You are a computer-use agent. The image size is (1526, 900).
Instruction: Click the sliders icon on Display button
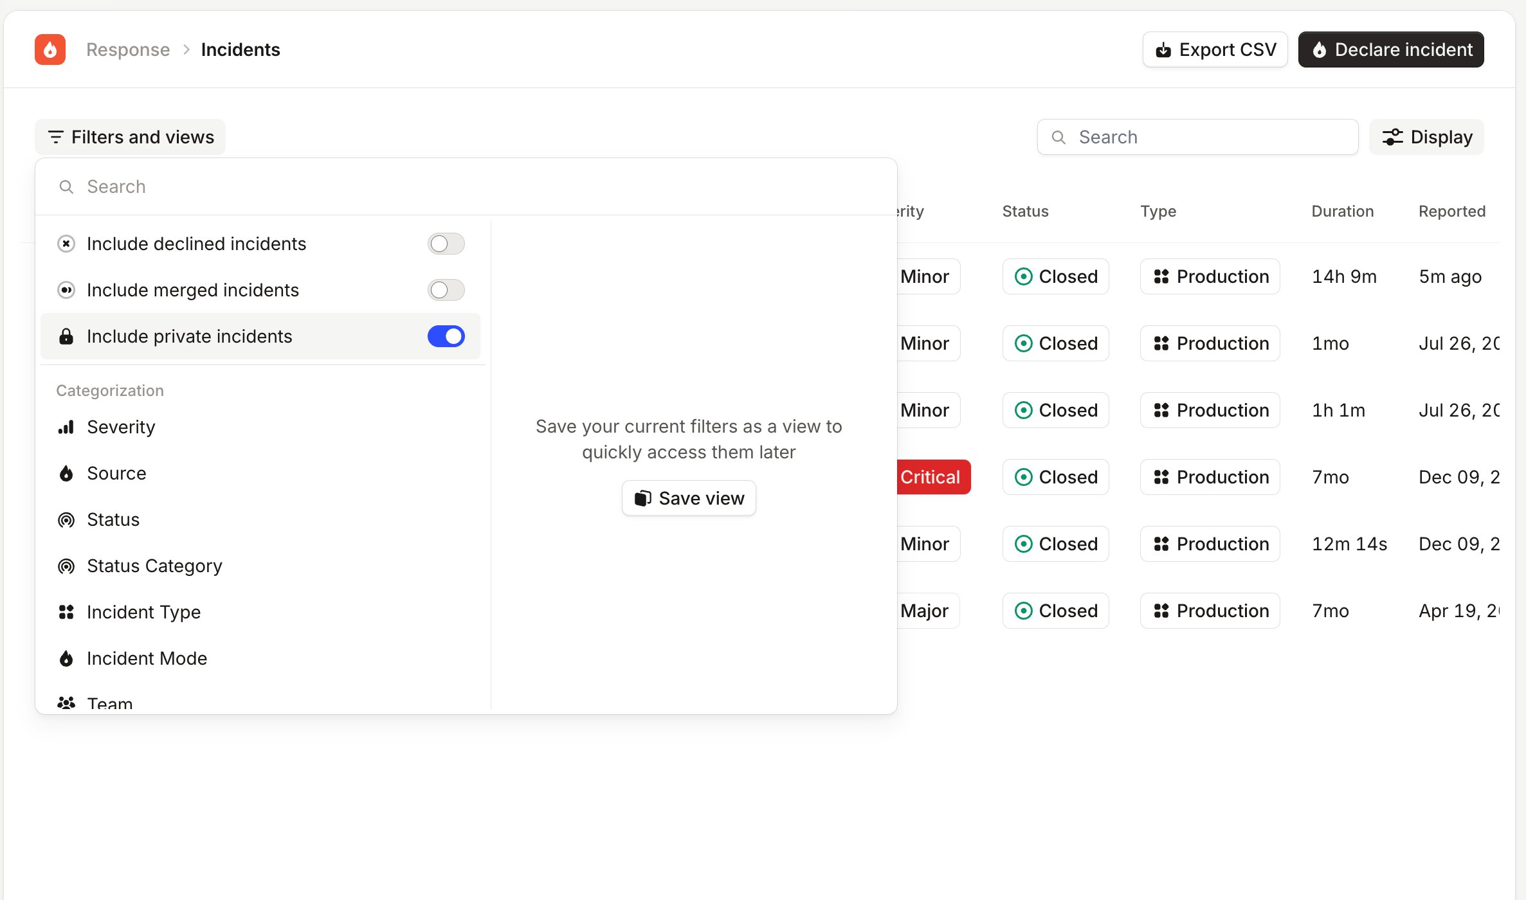point(1393,137)
